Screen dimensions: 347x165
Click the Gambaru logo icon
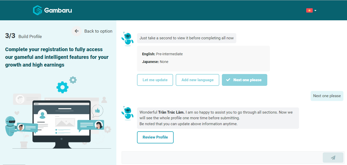point(38,10)
